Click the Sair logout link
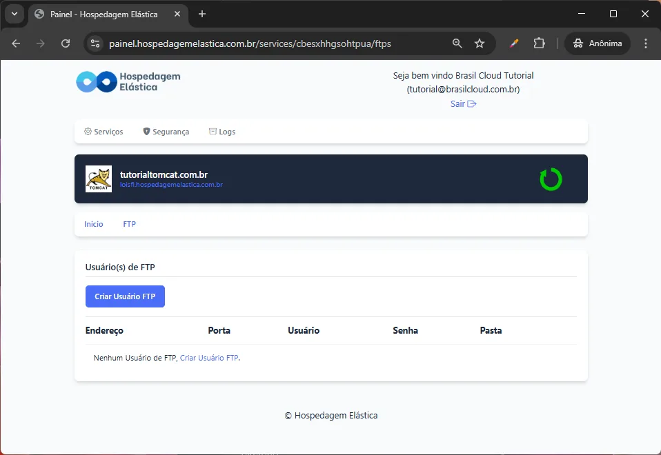Image resolution: width=661 pixels, height=455 pixels. [x=463, y=103]
